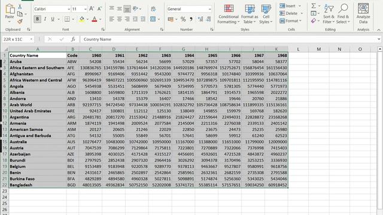
Task: Toggle Italic formatting
Action: tap(45, 19)
